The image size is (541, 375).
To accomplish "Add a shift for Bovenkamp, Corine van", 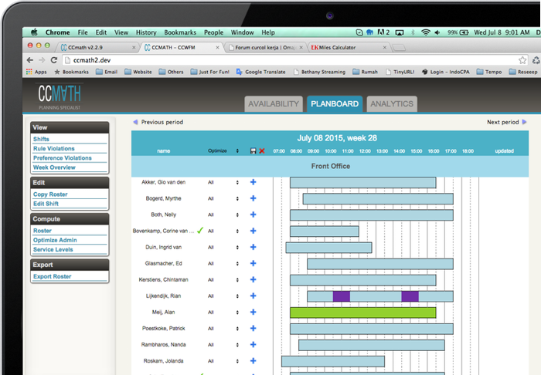I will tap(253, 231).
